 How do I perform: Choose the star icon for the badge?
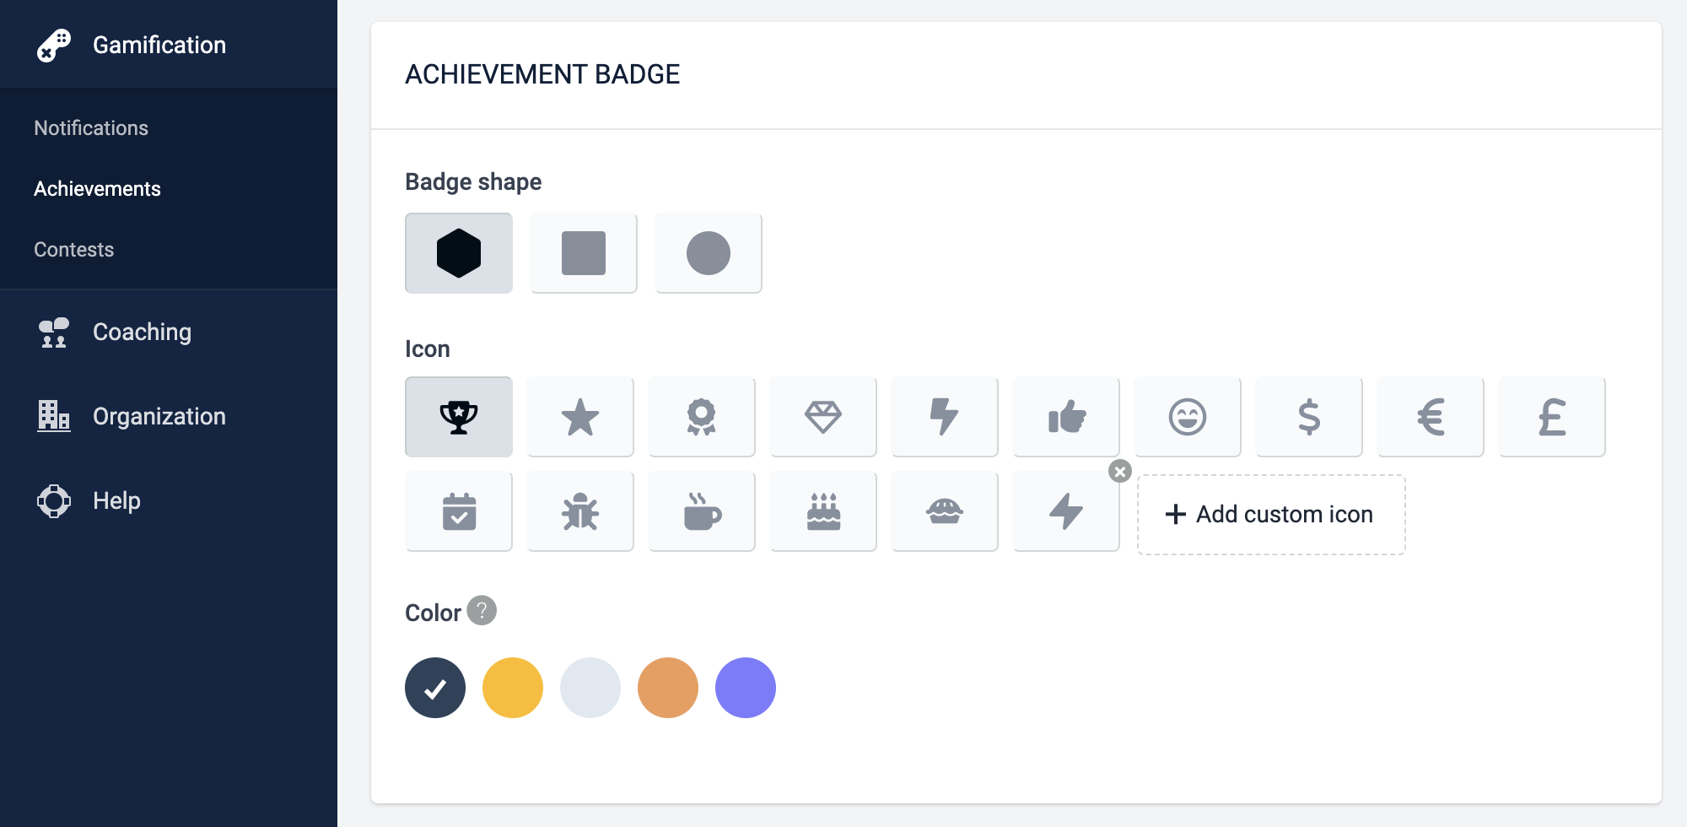coord(580,417)
